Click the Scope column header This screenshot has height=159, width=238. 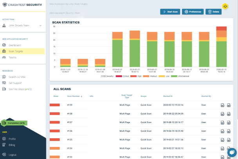143,96
